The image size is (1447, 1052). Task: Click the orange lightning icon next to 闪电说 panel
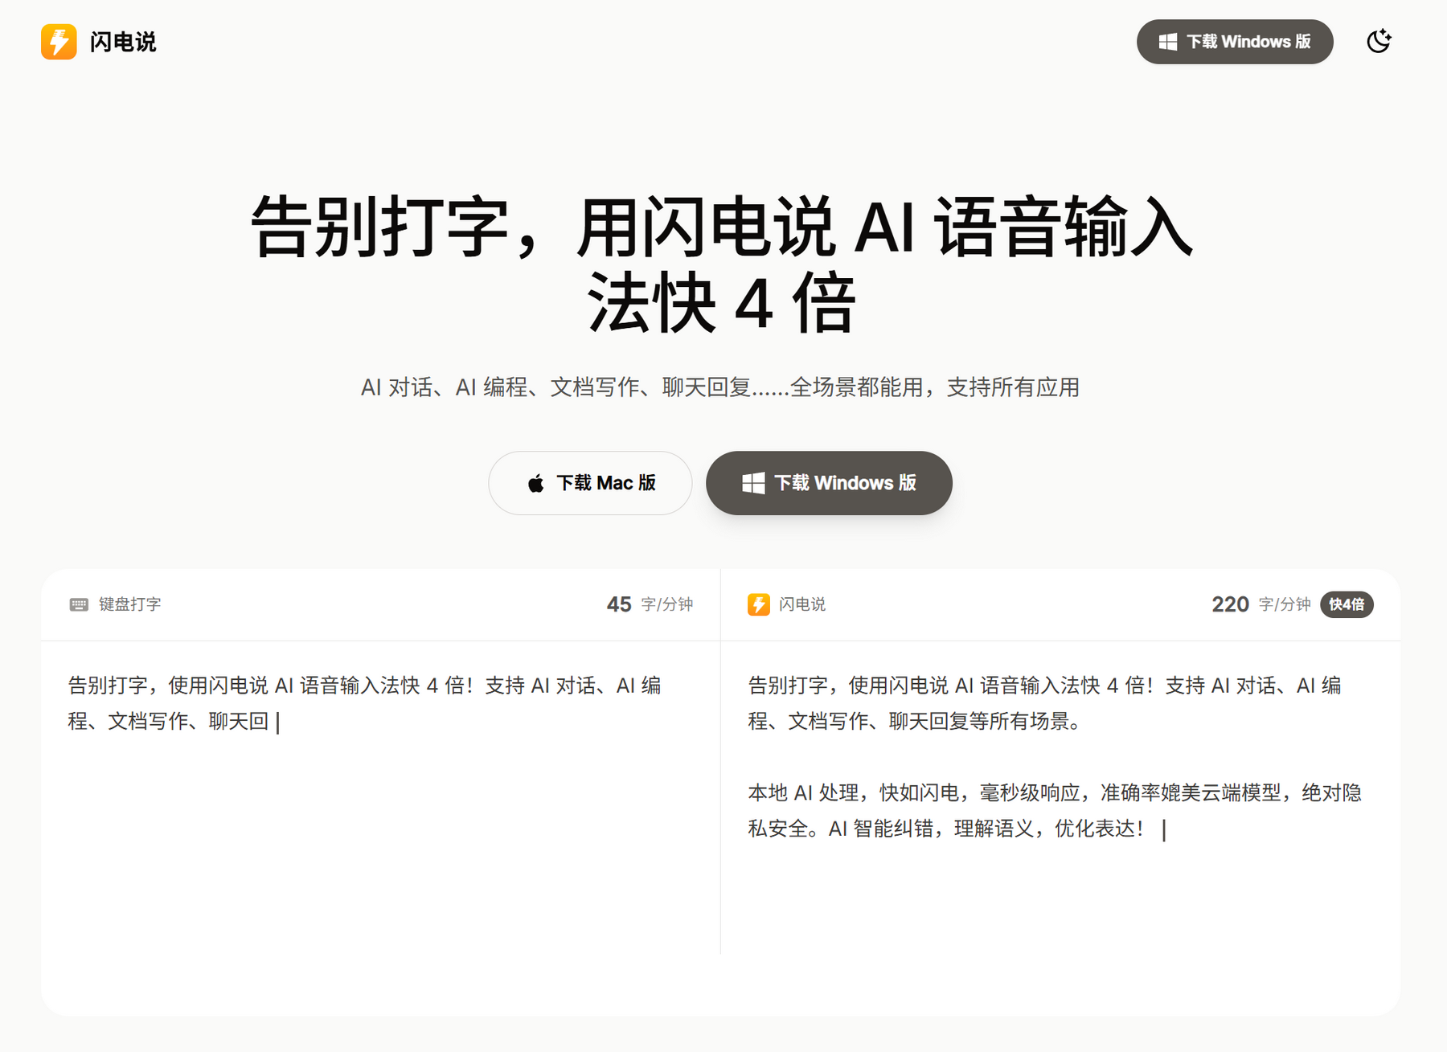pos(759,604)
